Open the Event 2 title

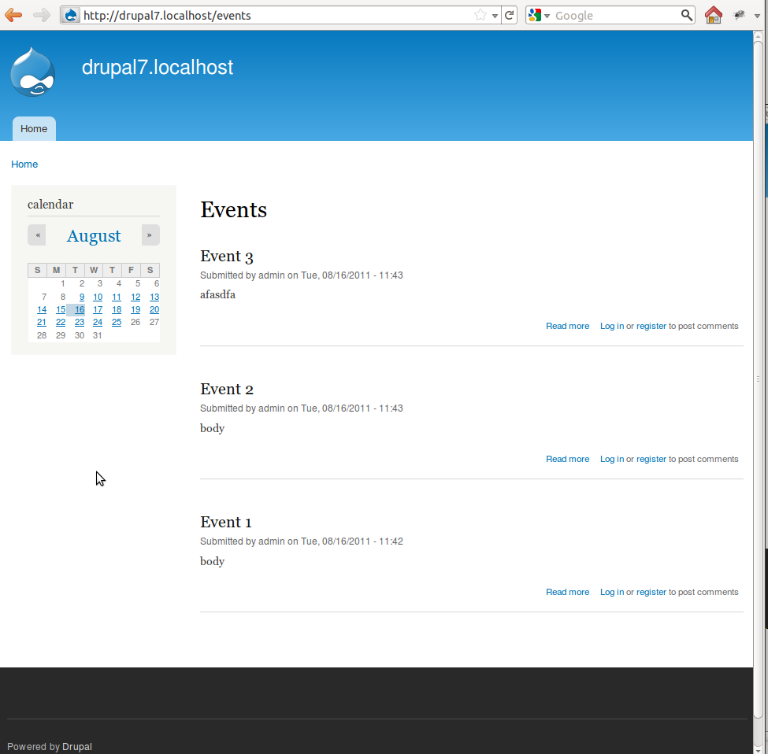pyautogui.click(x=226, y=390)
